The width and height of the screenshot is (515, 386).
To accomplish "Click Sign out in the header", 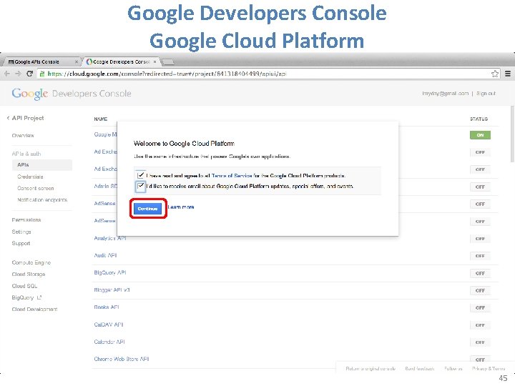I will click(x=486, y=94).
